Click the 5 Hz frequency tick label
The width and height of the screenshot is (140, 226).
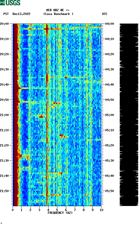click(x=57, y=210)
